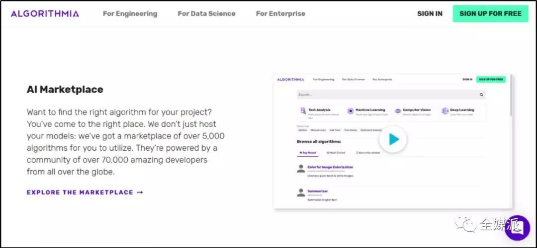
Task: Open the For Data Science menu
Action: point(206,13)
